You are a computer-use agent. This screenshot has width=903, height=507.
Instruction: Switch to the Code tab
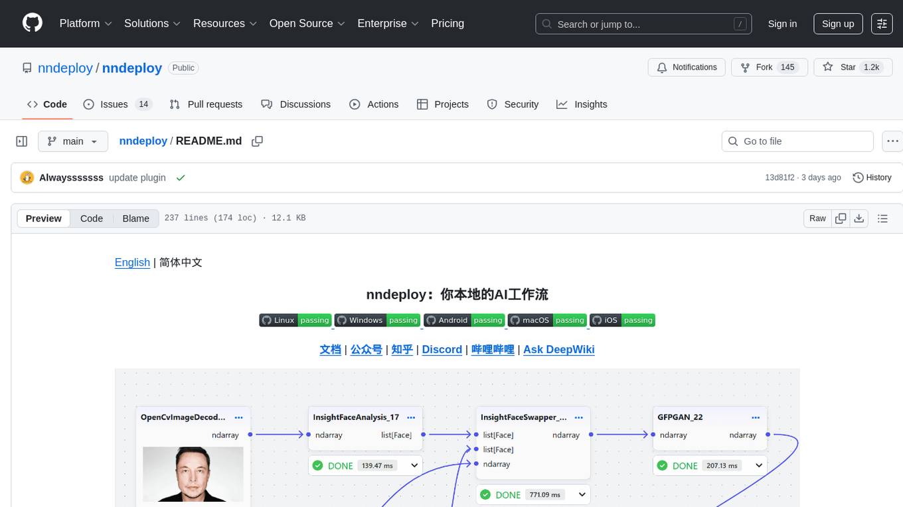coord(47,104)
